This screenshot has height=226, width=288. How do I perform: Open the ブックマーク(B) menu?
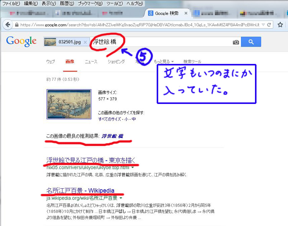point(90,3)
